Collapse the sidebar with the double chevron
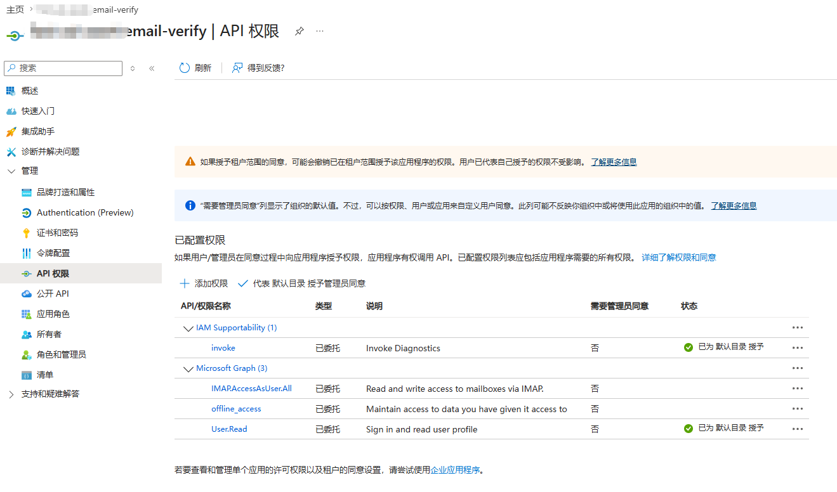The width and height of the screenshot is (837, 492). (152, 68)
